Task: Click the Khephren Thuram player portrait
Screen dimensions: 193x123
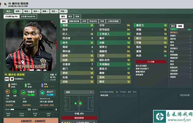Action: tap(31, 46)
